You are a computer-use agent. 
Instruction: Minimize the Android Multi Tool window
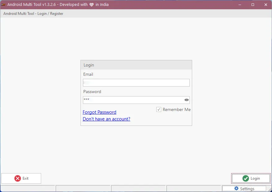pos(240,5)
